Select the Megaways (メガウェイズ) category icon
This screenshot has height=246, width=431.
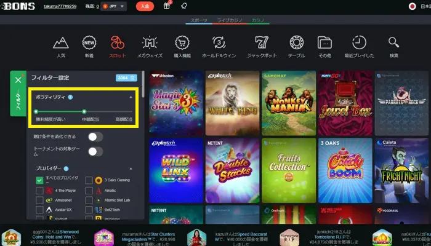pos(150,42)
